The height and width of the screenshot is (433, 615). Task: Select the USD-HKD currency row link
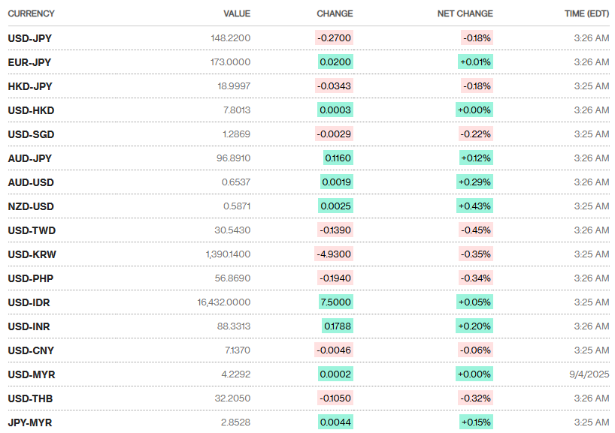pyautogui.click(x=31, y=110)
